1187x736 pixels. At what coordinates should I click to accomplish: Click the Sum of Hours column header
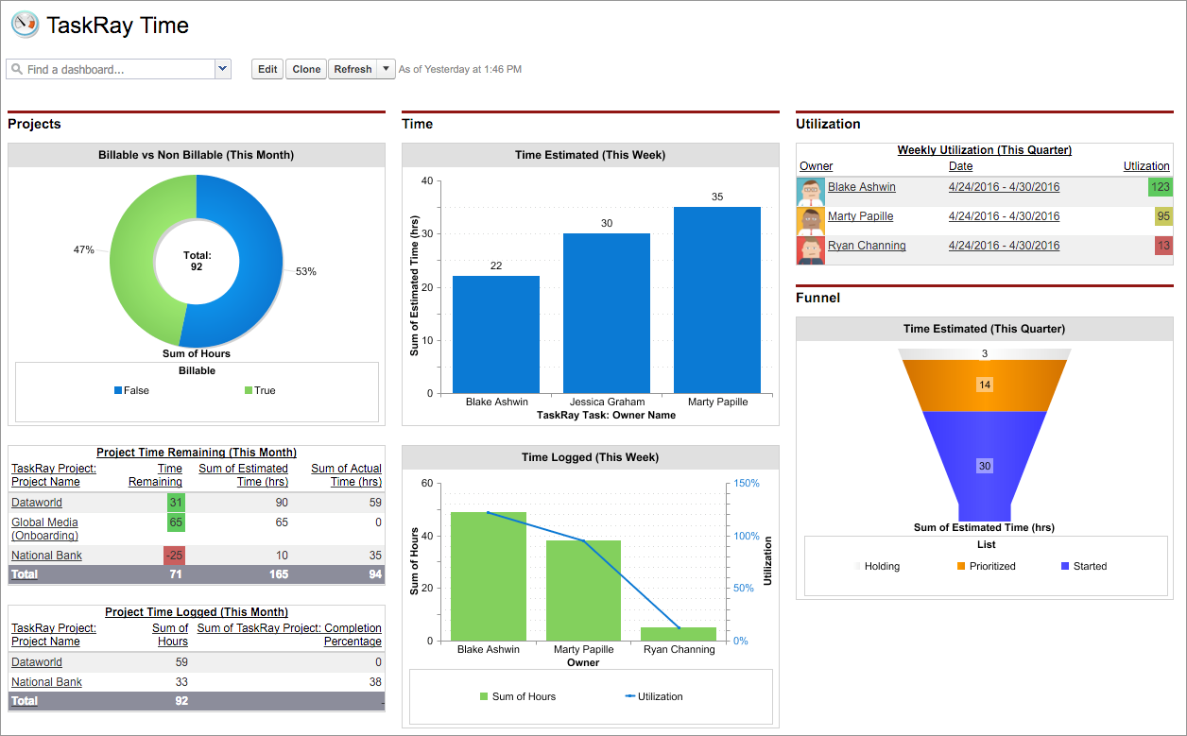pyautogui.click(x=170, y=635)
